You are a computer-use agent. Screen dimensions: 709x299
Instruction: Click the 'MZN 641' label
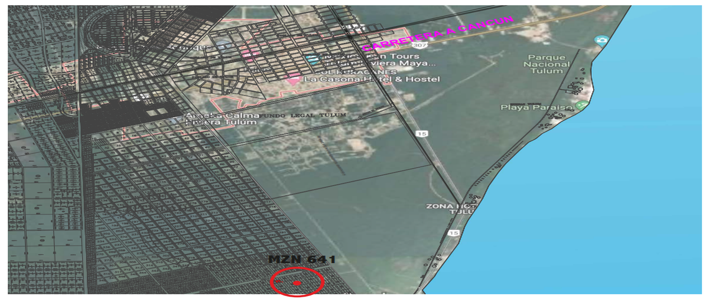point(302,259)
